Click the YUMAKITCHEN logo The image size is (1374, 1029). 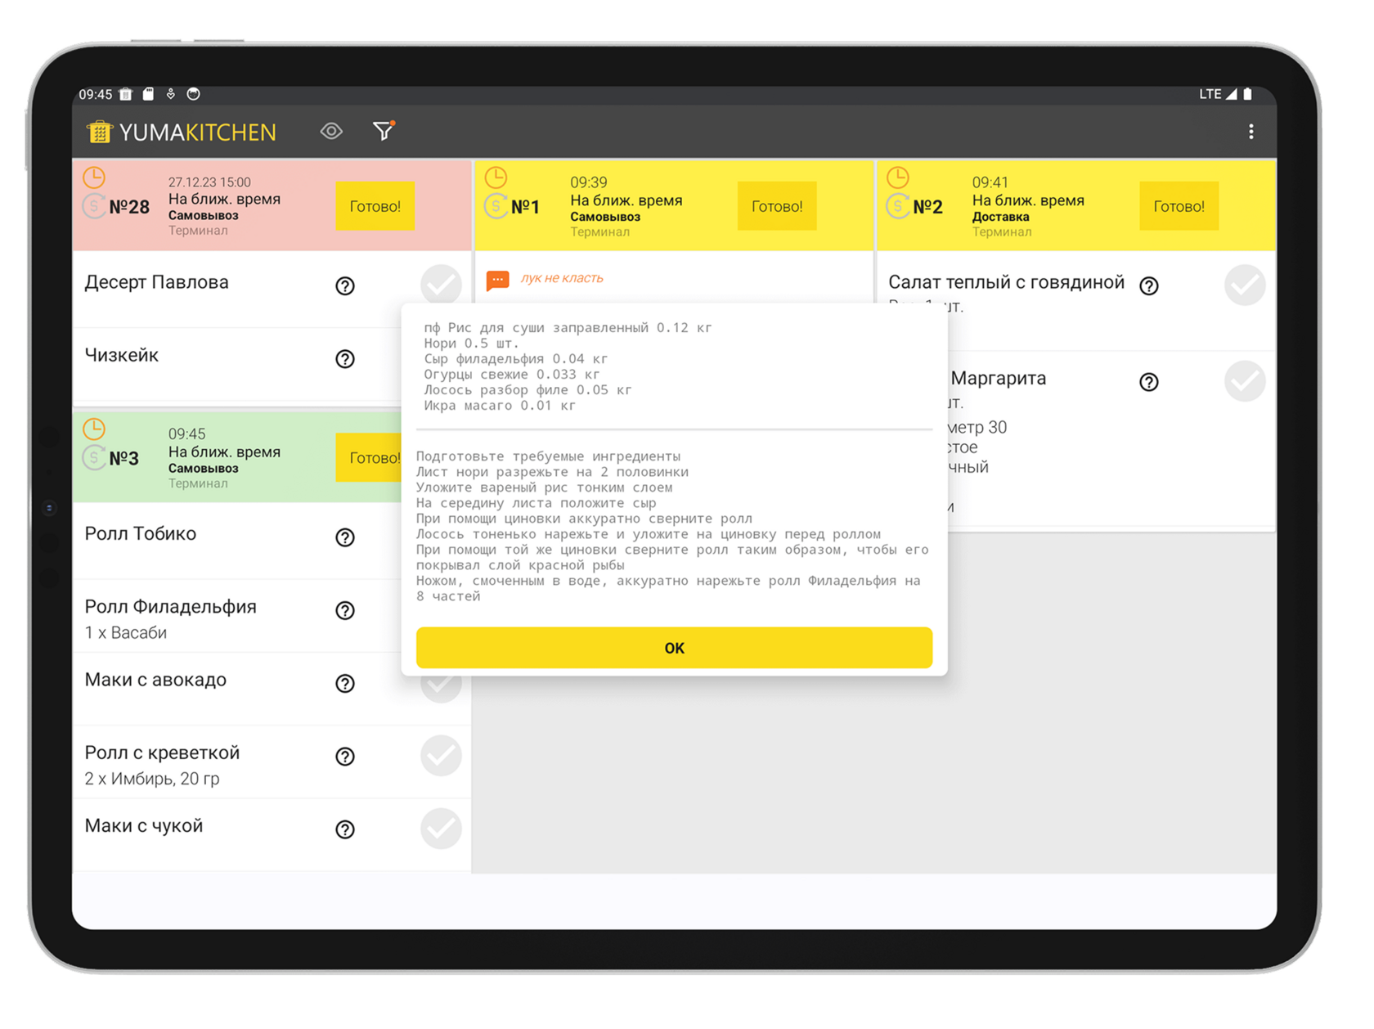182,132
